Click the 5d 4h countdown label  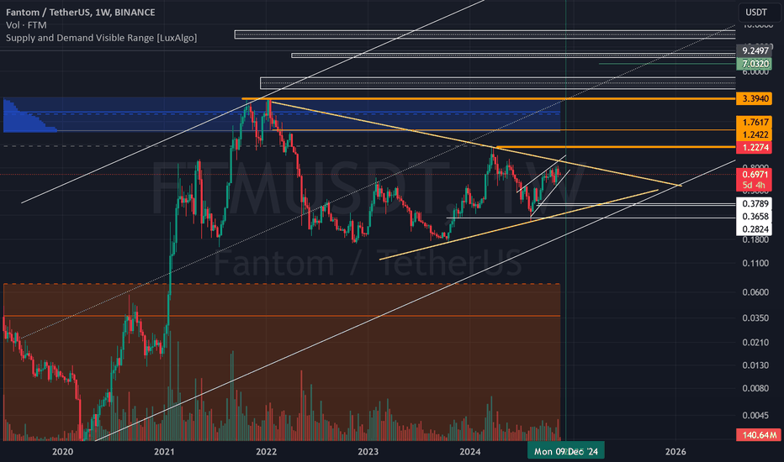[x=755, y=186]
